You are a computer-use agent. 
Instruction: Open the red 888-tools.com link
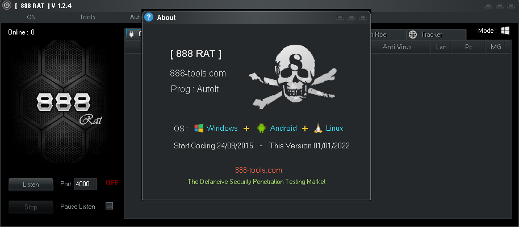coord(258,170)
